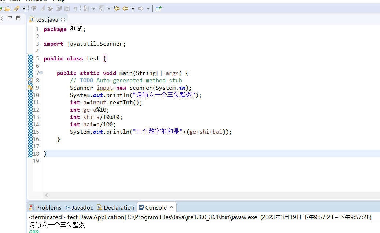Click the Previous Annotation icon
The height and width of the screenshot is (233, 380).
click(102, 9)
